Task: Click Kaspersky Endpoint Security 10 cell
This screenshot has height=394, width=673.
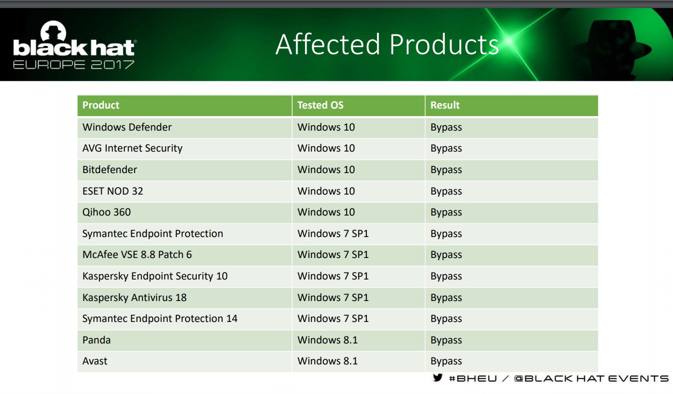Action: 185,276
